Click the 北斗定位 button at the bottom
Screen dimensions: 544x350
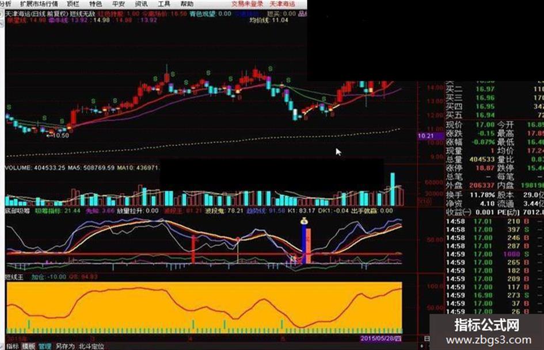(x=92, y=346)
